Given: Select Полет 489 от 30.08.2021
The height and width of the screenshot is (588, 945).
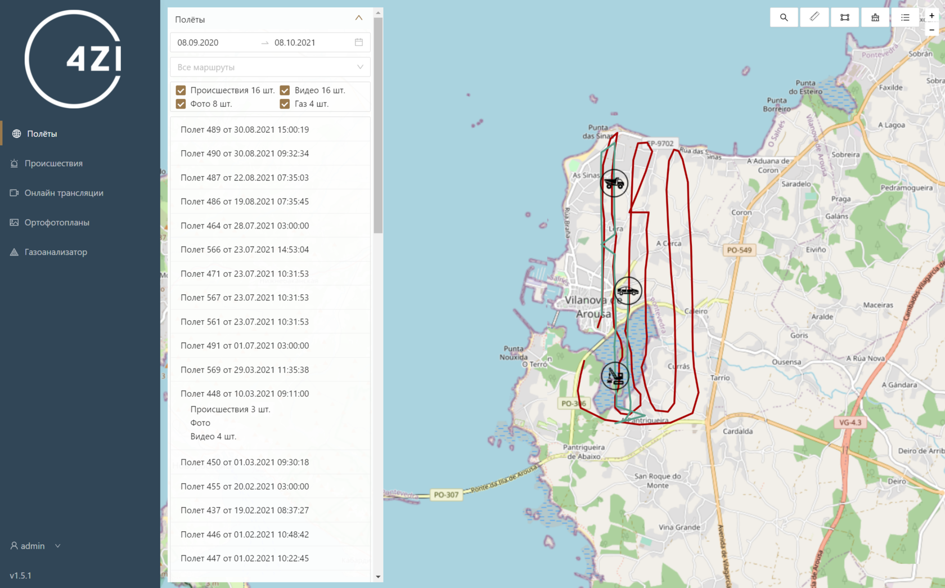Looking at the screenshot, I should pos(245,129).
